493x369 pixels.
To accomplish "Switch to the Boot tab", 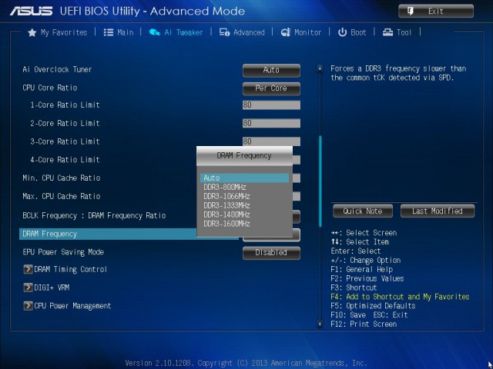I will [352, 32].
